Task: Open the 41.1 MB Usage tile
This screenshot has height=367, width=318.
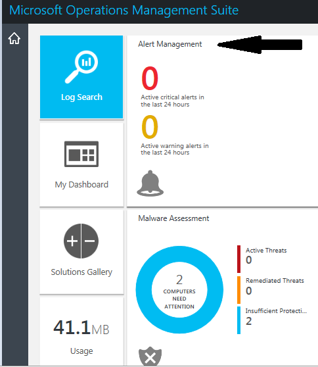Action: point(81,331)
